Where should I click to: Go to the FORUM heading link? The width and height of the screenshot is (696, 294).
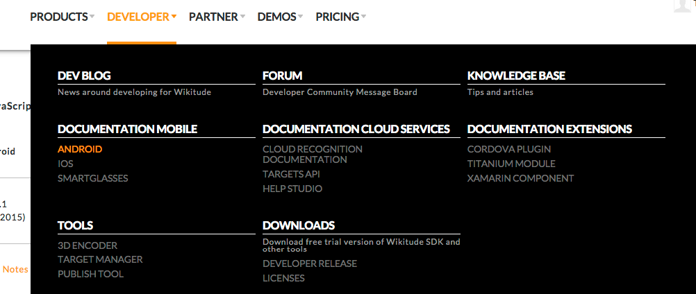click(282, 76)
